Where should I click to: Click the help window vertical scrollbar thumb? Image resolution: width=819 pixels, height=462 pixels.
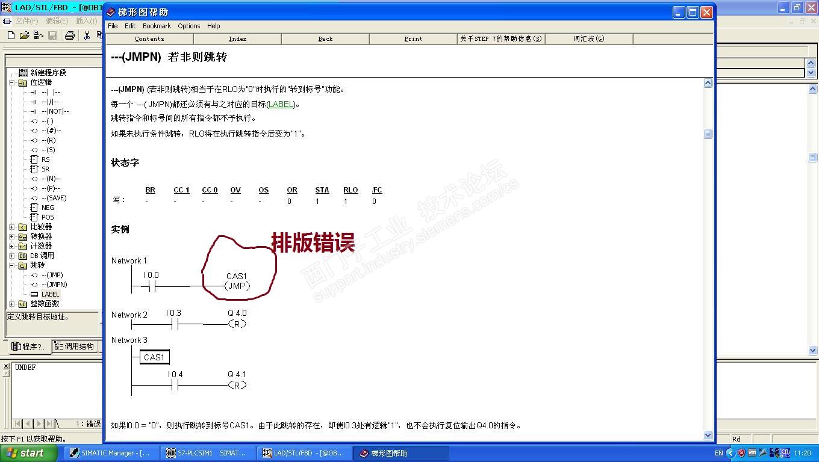[708, 134]
